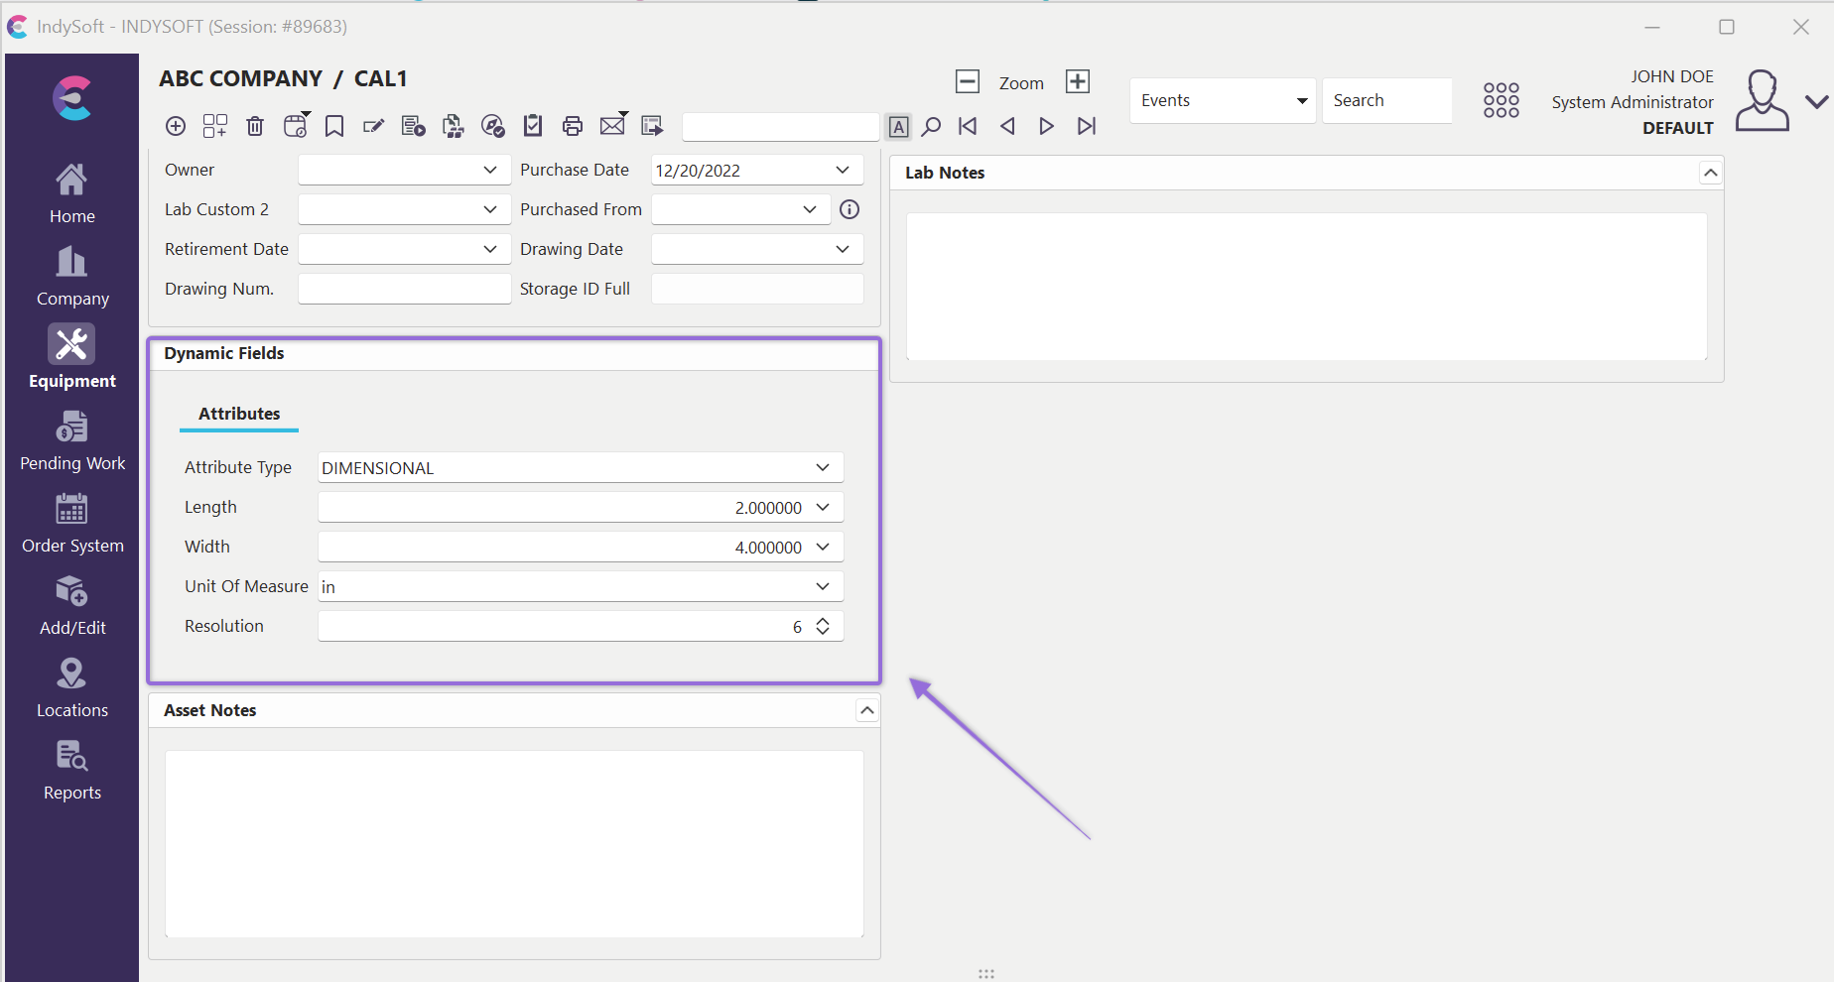
Task: Click the bookmark icon in toolbar
Action: coord(334,126)
